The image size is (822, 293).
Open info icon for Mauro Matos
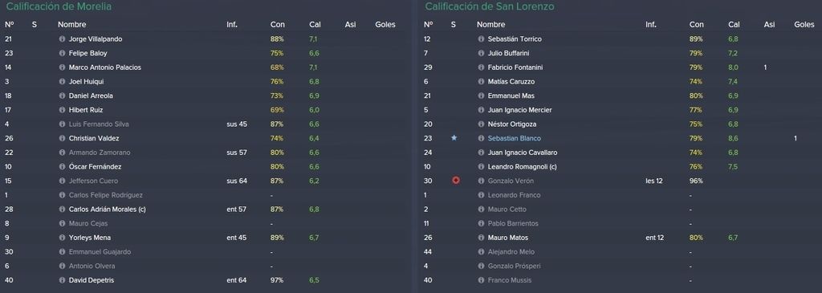coord(481,238)
